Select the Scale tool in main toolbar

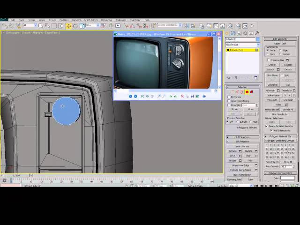pos(82,26)
